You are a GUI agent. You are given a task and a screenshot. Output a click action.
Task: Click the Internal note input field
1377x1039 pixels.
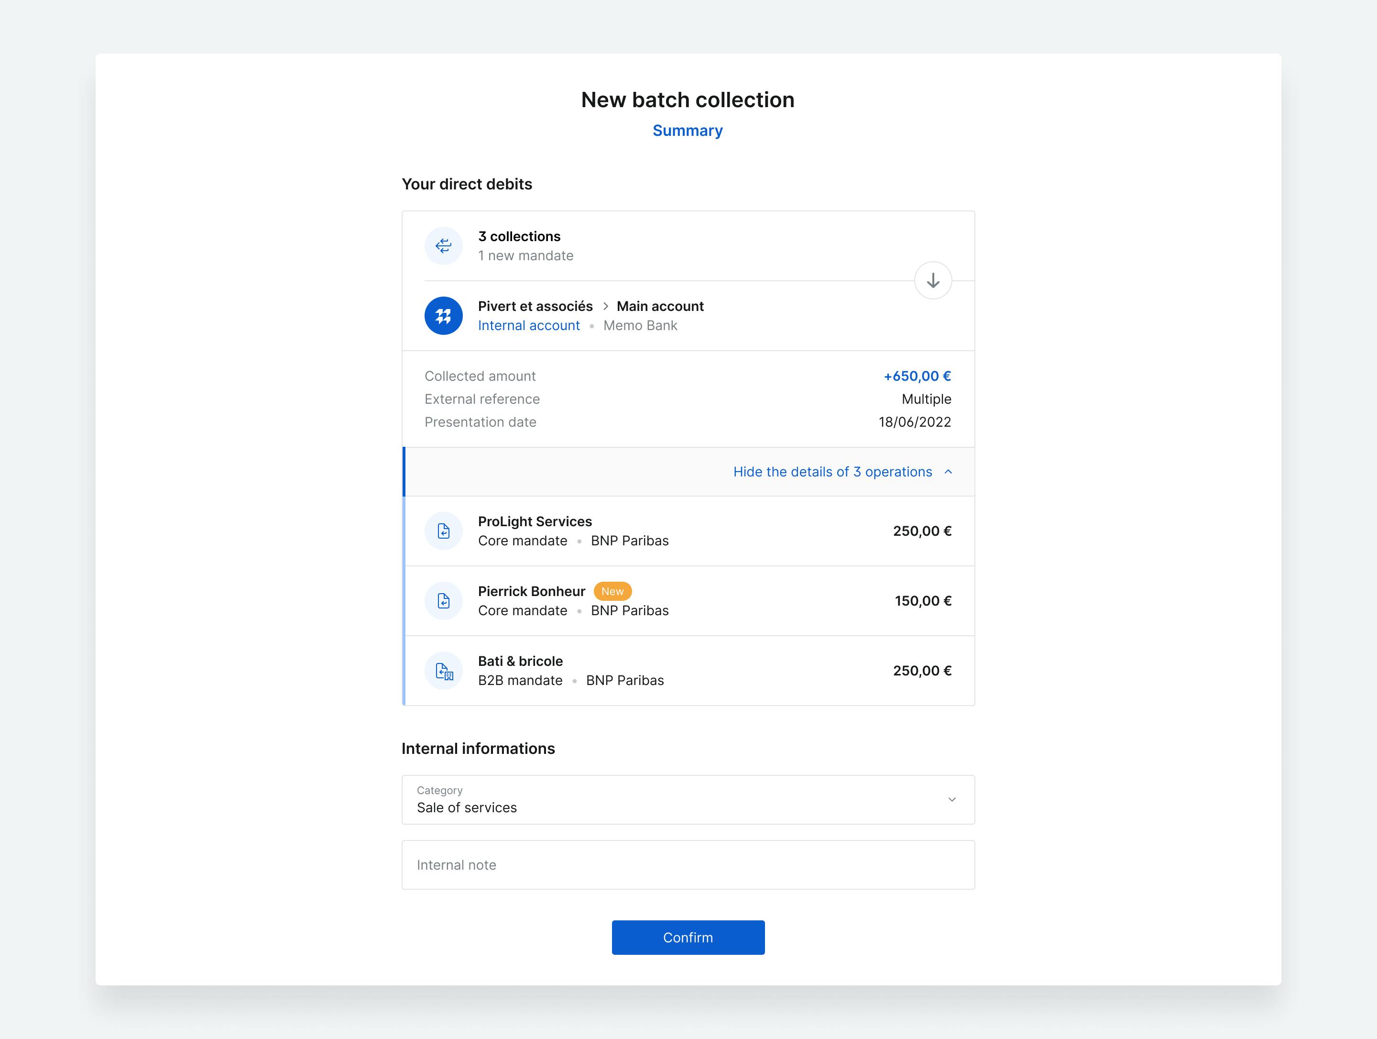pos(688,864)
